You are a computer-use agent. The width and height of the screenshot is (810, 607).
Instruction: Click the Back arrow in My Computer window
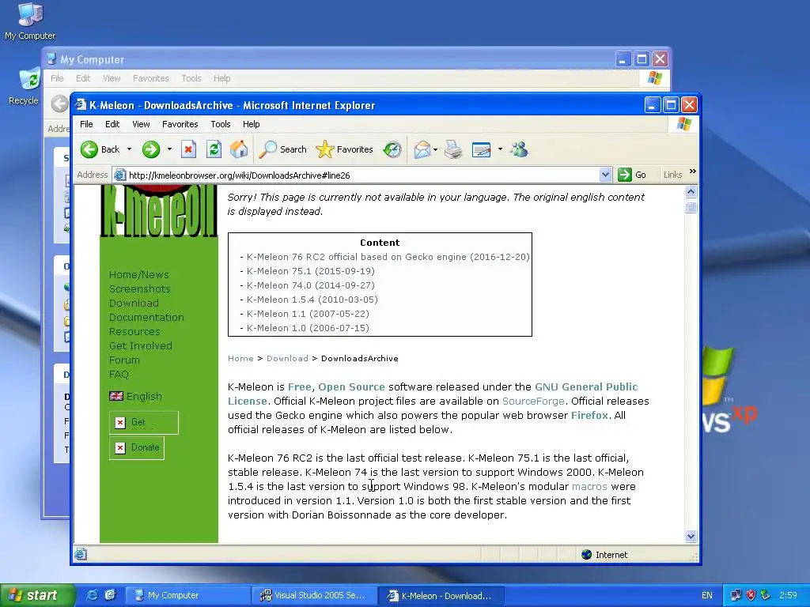point(60,104)
